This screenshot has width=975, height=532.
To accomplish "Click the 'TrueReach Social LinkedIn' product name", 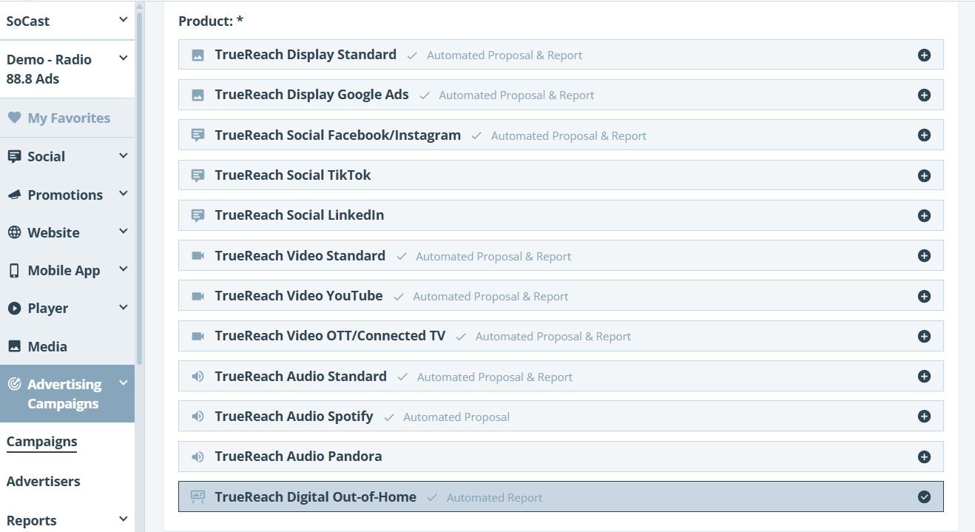I will tap(300, 215).
